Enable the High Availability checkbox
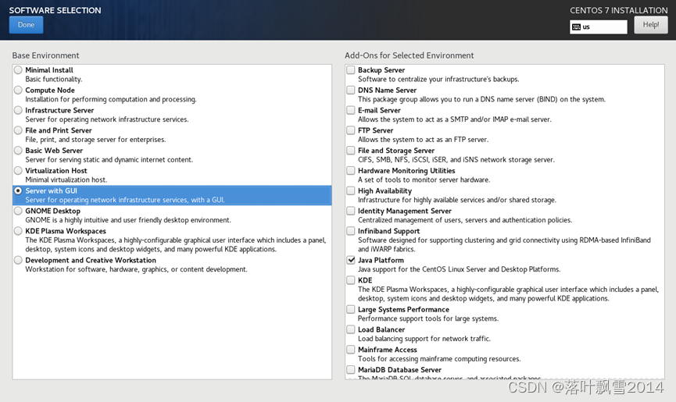676x402 pixels. point(351,190)
